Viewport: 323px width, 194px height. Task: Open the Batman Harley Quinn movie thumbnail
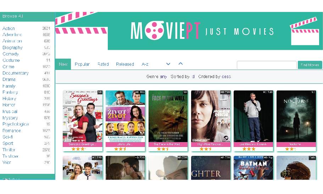(x=254, y=168)
